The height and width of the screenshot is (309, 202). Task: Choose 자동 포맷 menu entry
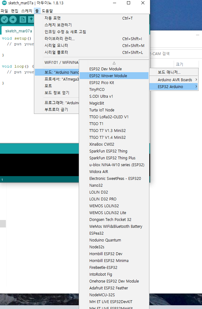point(92,18)
